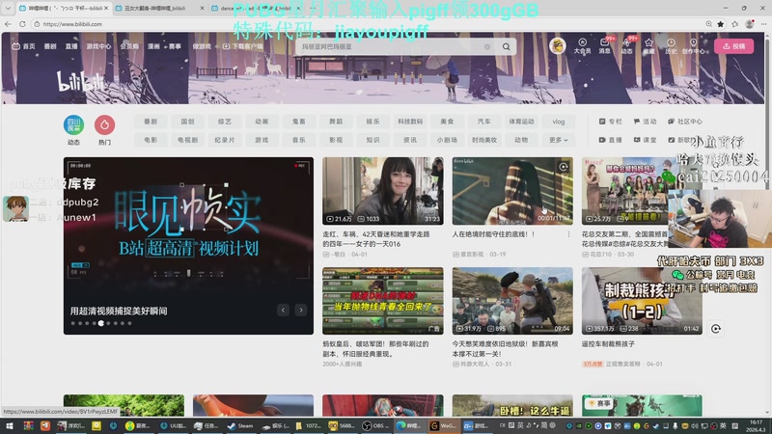Open the user avatar profile in header
The height and width of the screenshot is (434, 772).
(x=558, y=45)
